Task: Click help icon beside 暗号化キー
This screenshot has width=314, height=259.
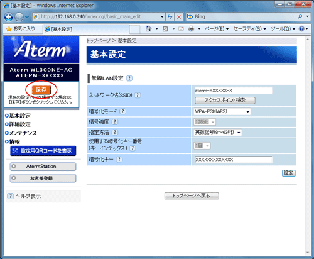Action: click(x=119, y=159)
